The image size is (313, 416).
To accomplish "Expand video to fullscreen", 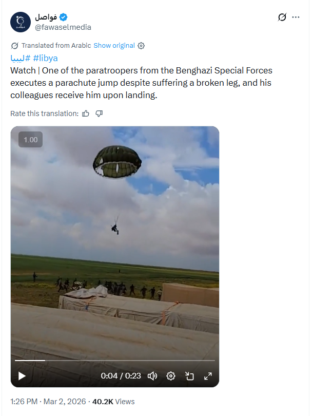I will tap(208, 376).
